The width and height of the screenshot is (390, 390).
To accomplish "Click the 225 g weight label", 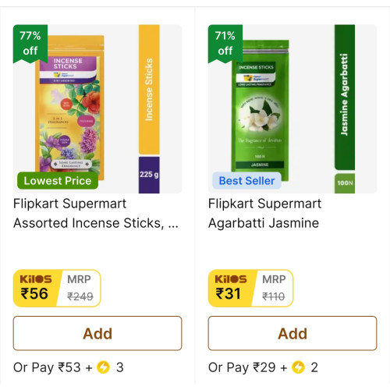I will click(x=149, y=175).
